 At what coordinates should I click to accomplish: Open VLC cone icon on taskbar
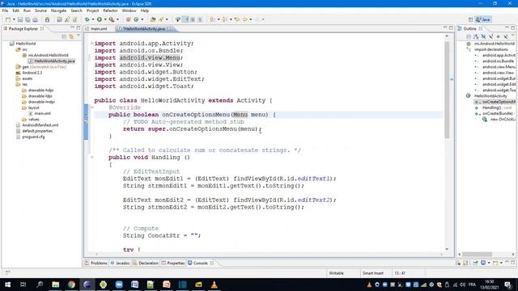(x=214, y=285)
